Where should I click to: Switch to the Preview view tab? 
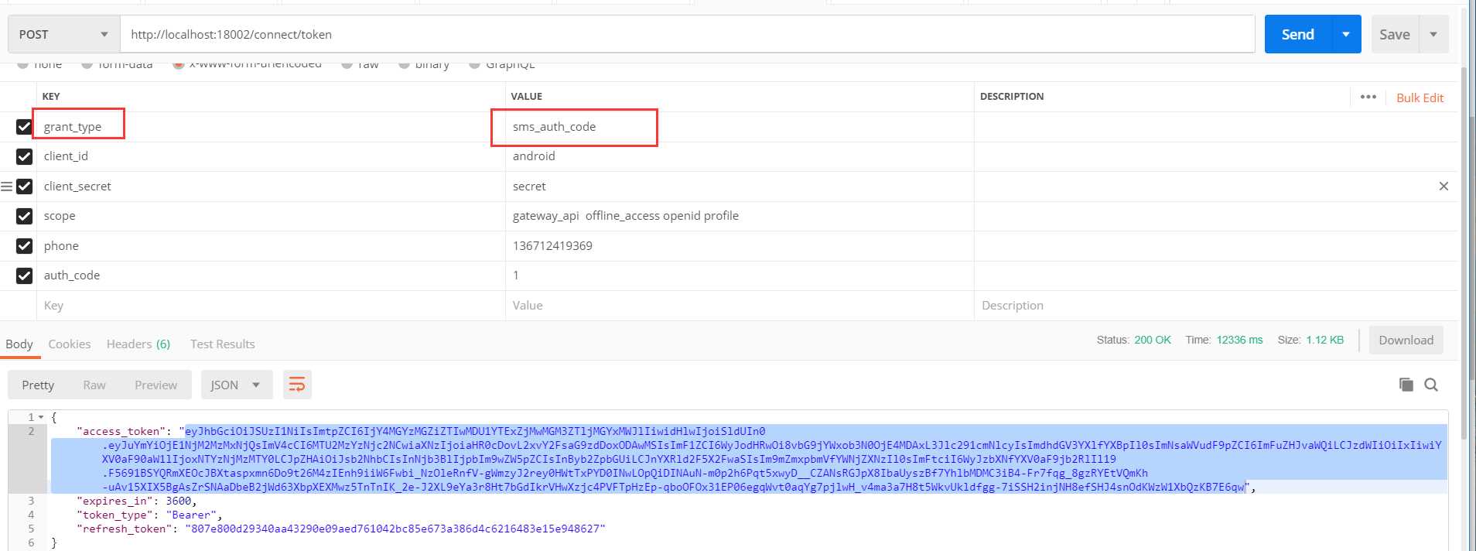pos(155,385)
